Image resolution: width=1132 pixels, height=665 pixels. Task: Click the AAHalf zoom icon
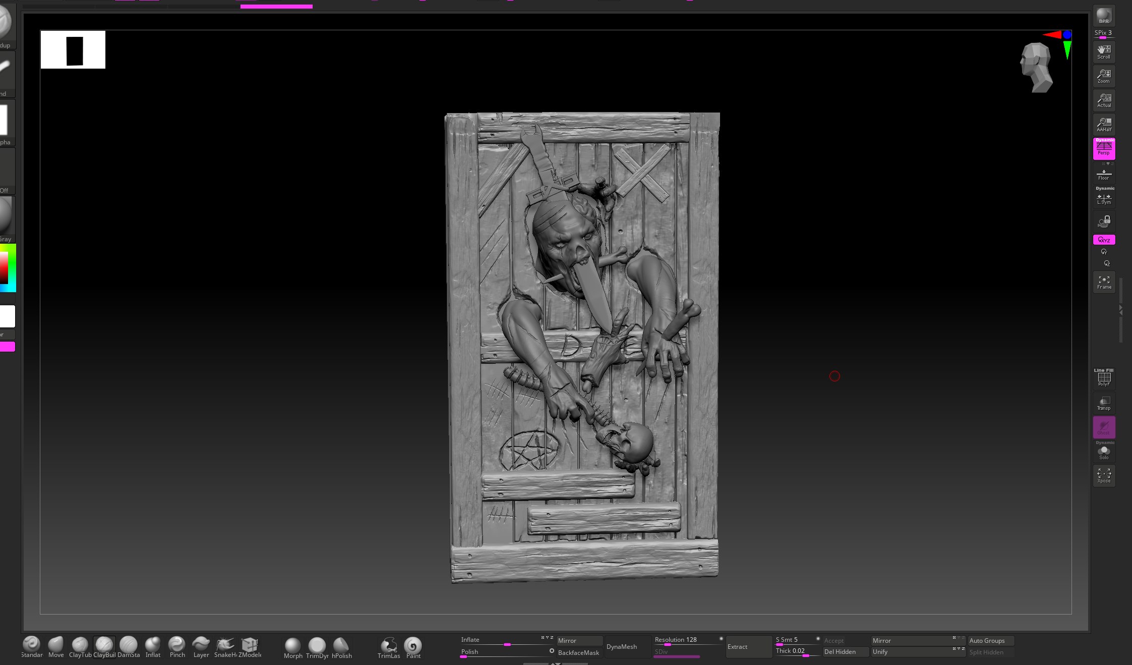click(x=1104, y=124)
